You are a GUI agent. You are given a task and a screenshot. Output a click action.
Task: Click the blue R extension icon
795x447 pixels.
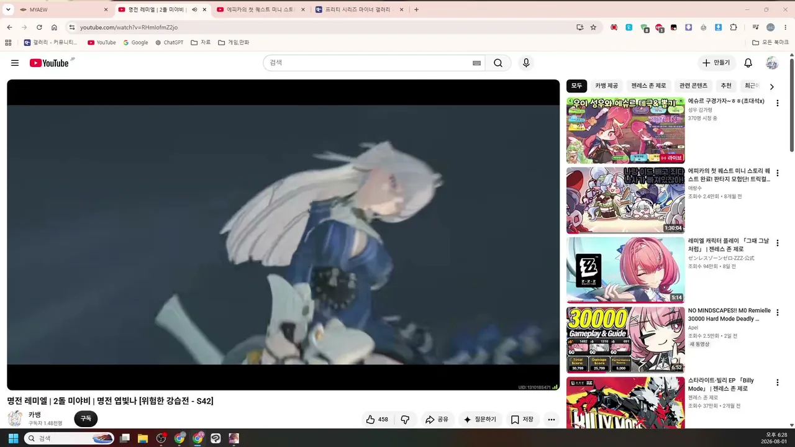point(629,27)
